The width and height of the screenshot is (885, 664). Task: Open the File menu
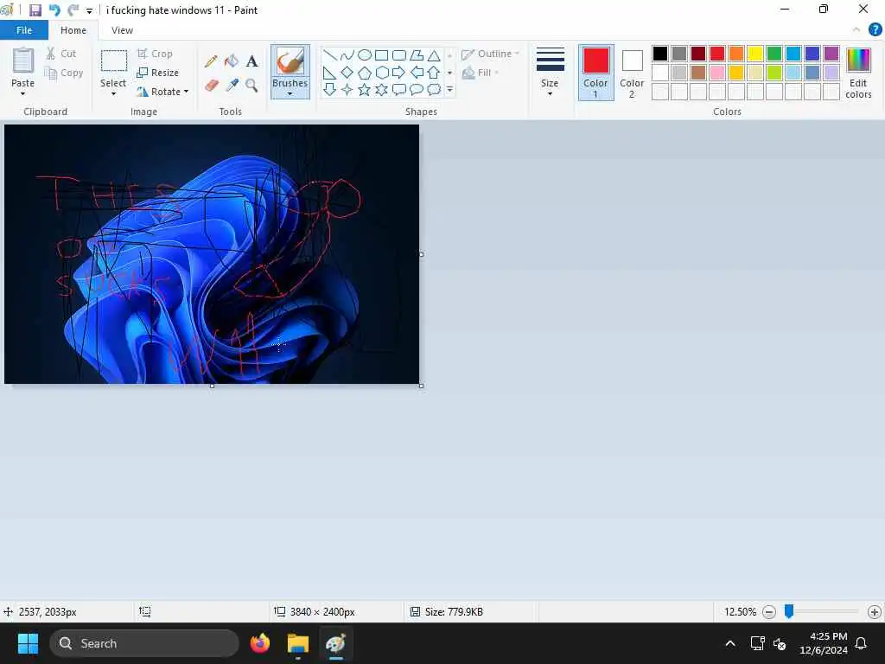pos(24,30)
